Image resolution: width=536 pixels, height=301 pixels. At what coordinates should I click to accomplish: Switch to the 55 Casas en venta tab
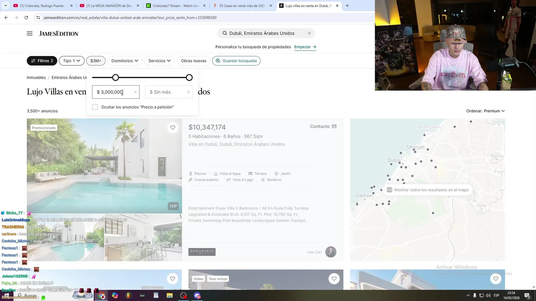(242, 6)
